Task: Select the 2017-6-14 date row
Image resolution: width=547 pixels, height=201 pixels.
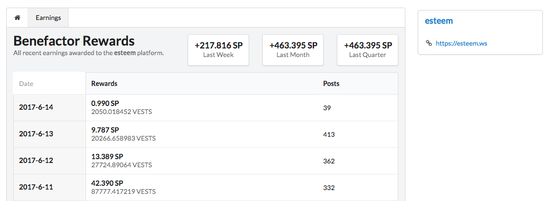Action: 205,107
